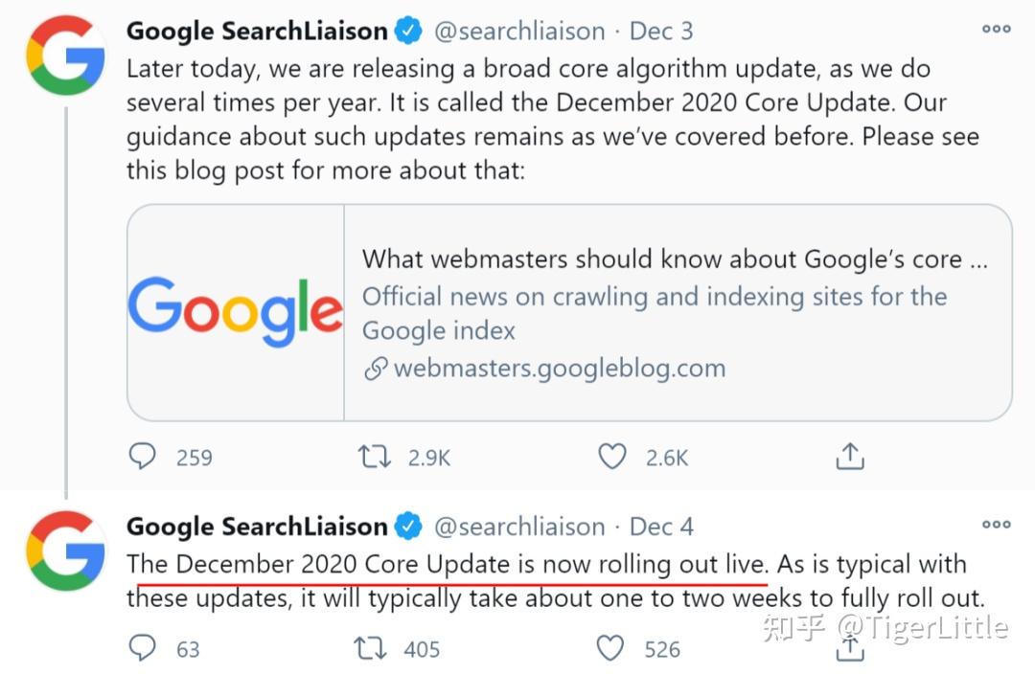
Task: Open Google SearchLiaison name on first tweet
Action: tap(257, 31)
